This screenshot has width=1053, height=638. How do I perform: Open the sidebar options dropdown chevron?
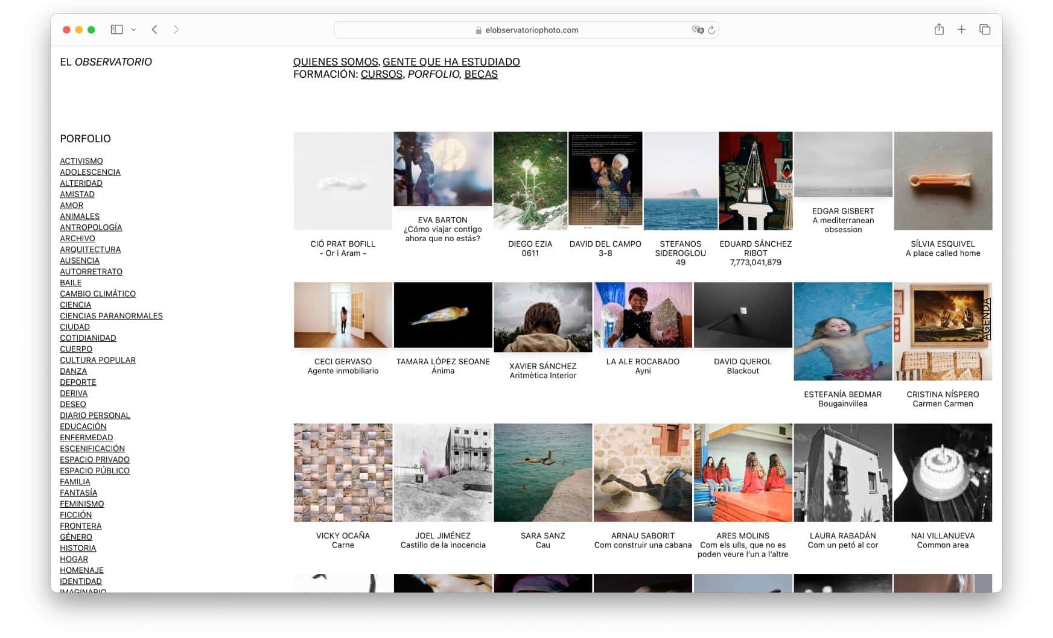(x=133, y=30)
